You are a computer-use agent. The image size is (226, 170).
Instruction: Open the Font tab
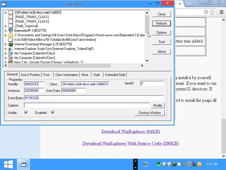tap(47, 75)
